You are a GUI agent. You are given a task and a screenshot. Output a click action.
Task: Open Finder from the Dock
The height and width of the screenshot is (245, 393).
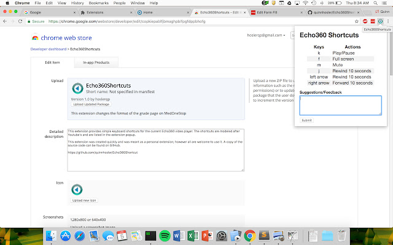[x=51, y=236]
